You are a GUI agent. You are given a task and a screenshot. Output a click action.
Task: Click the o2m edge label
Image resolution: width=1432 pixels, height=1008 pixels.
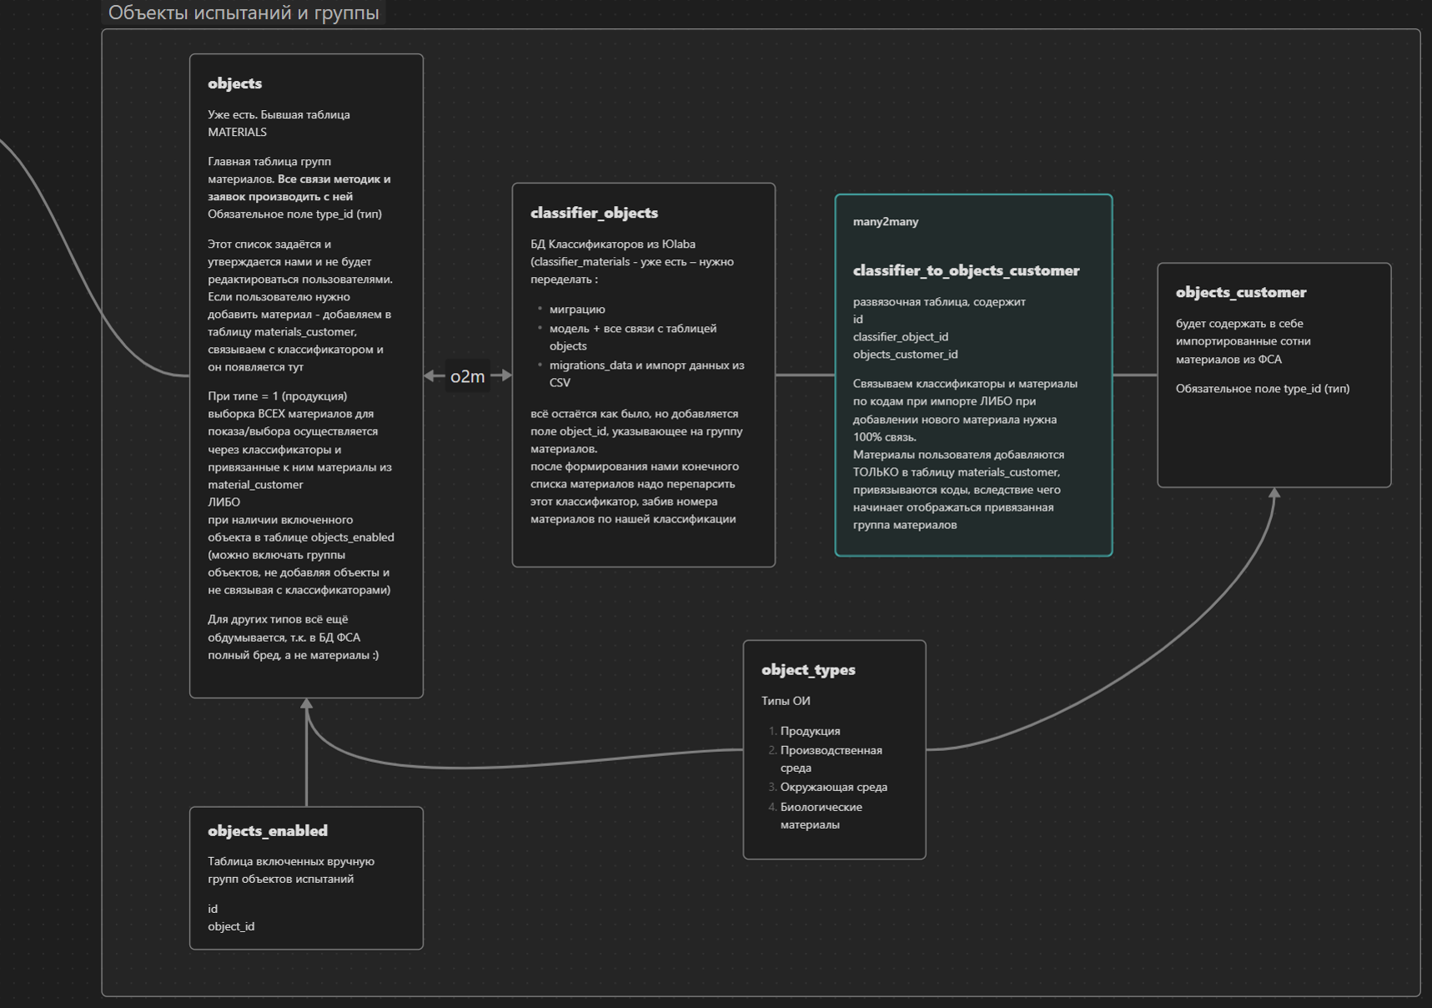(x=467, y=376)
